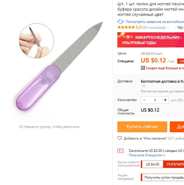This screenshot has width=184, height=185.
Task: Expand rating details chevron next to votes
Action: [x=168, y=28]
